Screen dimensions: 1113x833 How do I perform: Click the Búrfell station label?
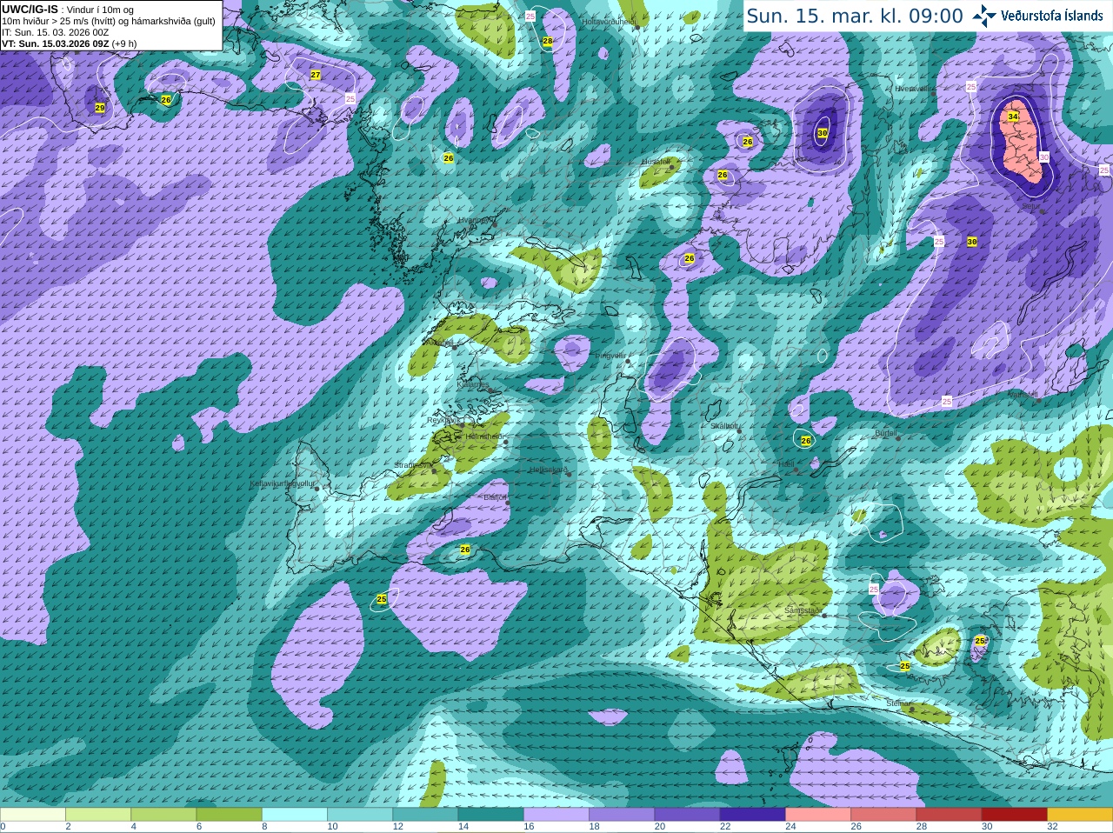(x=885, y=433)
